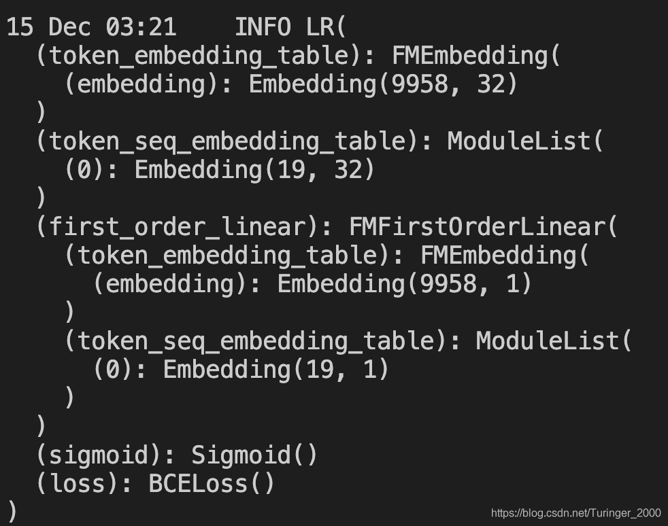The width and height of the screenshot is (668, 526).
Task: Open the blog.csdn.net/Turinger_2000 watermark link
Action: coord(576,513)
